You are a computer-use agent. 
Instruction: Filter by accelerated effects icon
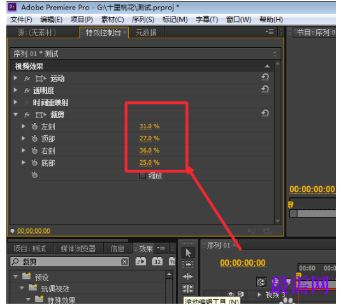coord(141,261)
